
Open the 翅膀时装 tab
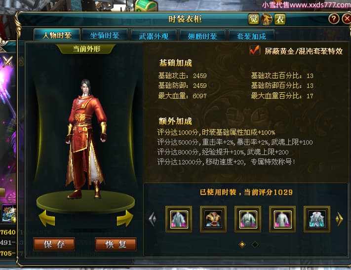(x=202, y=36)
